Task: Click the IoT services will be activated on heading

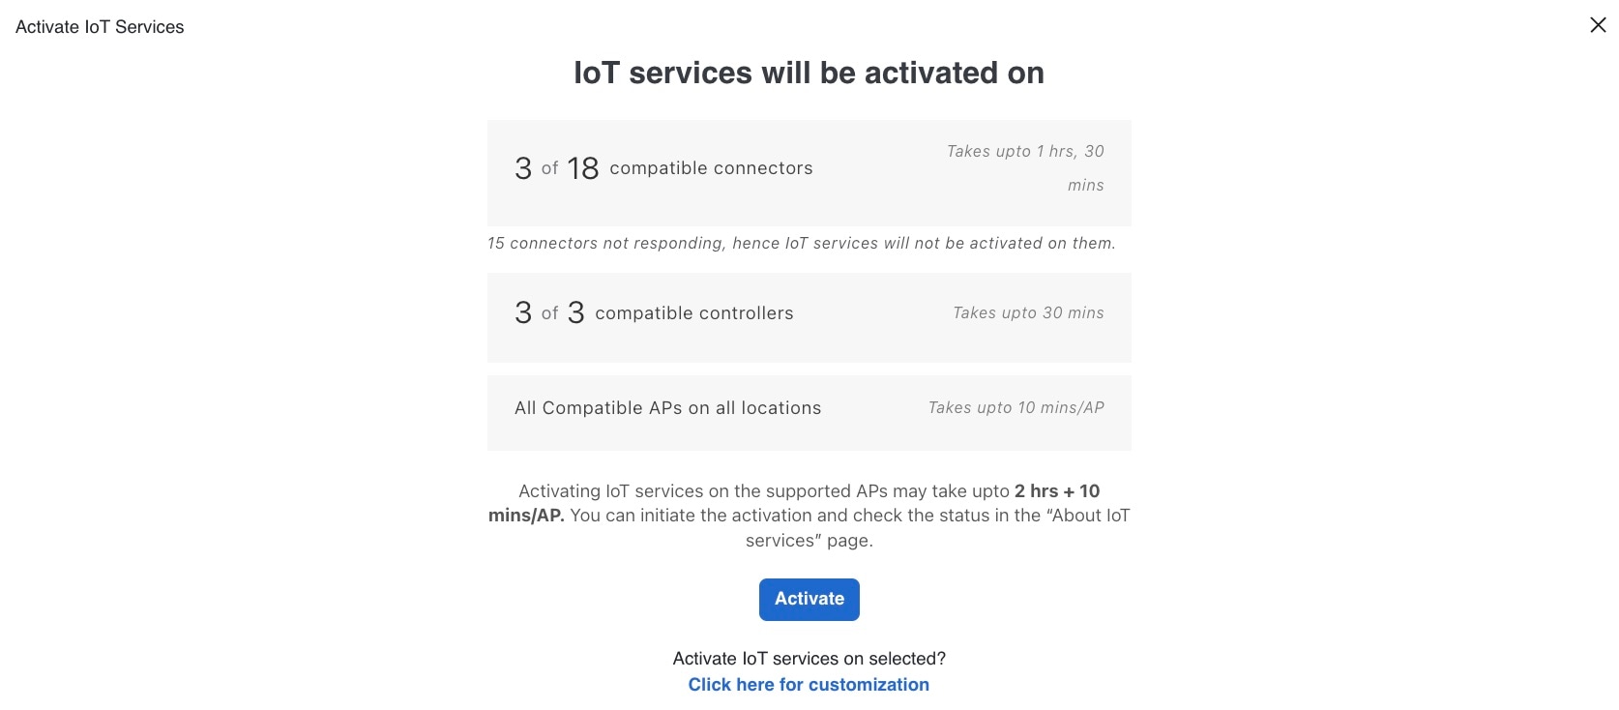Action: [x=809, y=73]
